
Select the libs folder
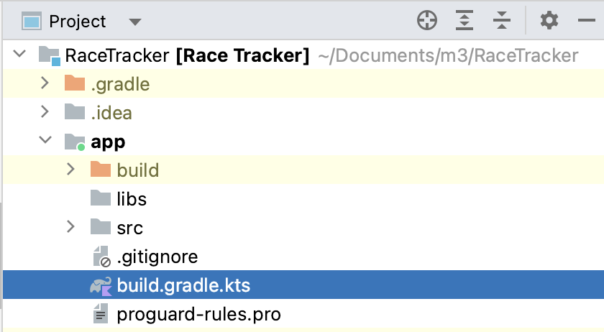click(131, 199)
